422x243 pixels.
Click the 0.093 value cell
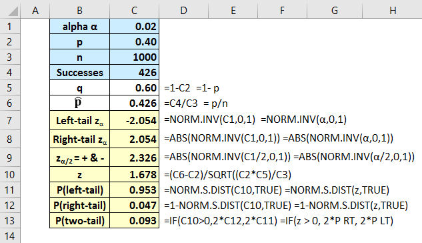click(134, 221)
